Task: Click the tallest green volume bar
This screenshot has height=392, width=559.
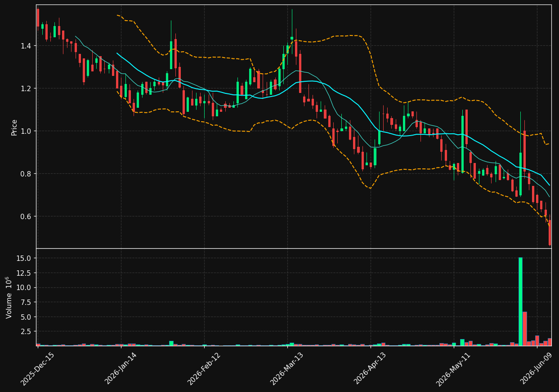Action: click(x=520, y=301)
